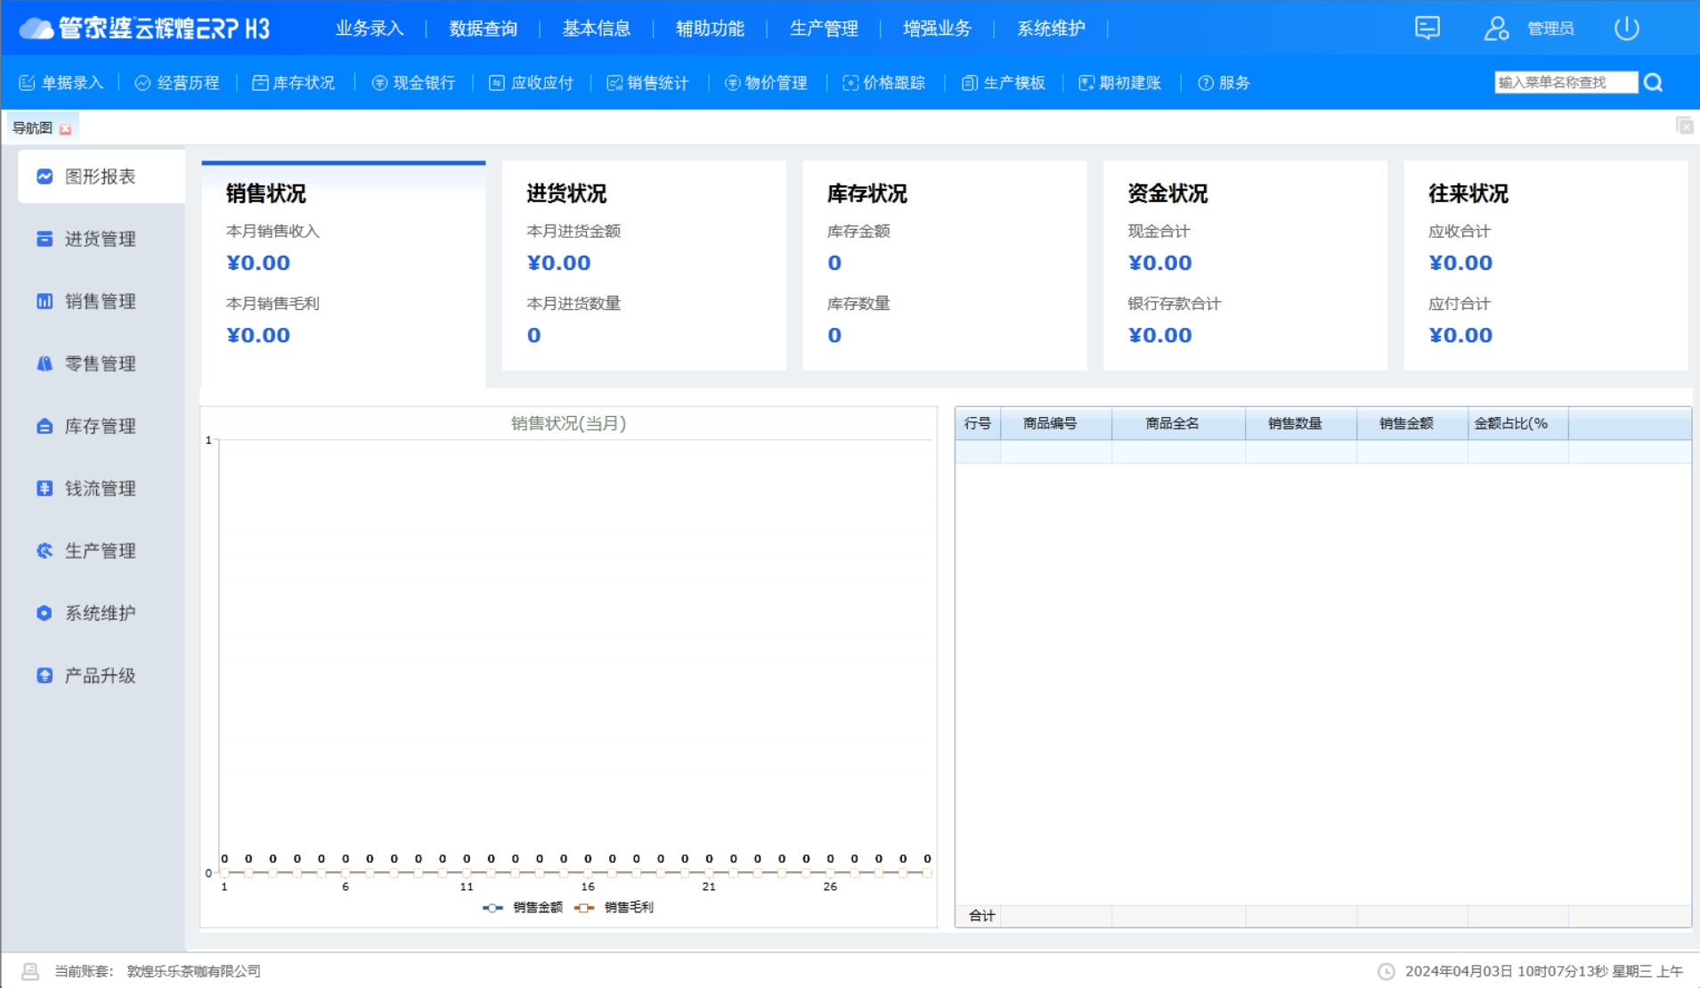This screenshot has height=988, width=1700.
Task: Select the 库存状况 summary card
Action: [x=945, y=265]
